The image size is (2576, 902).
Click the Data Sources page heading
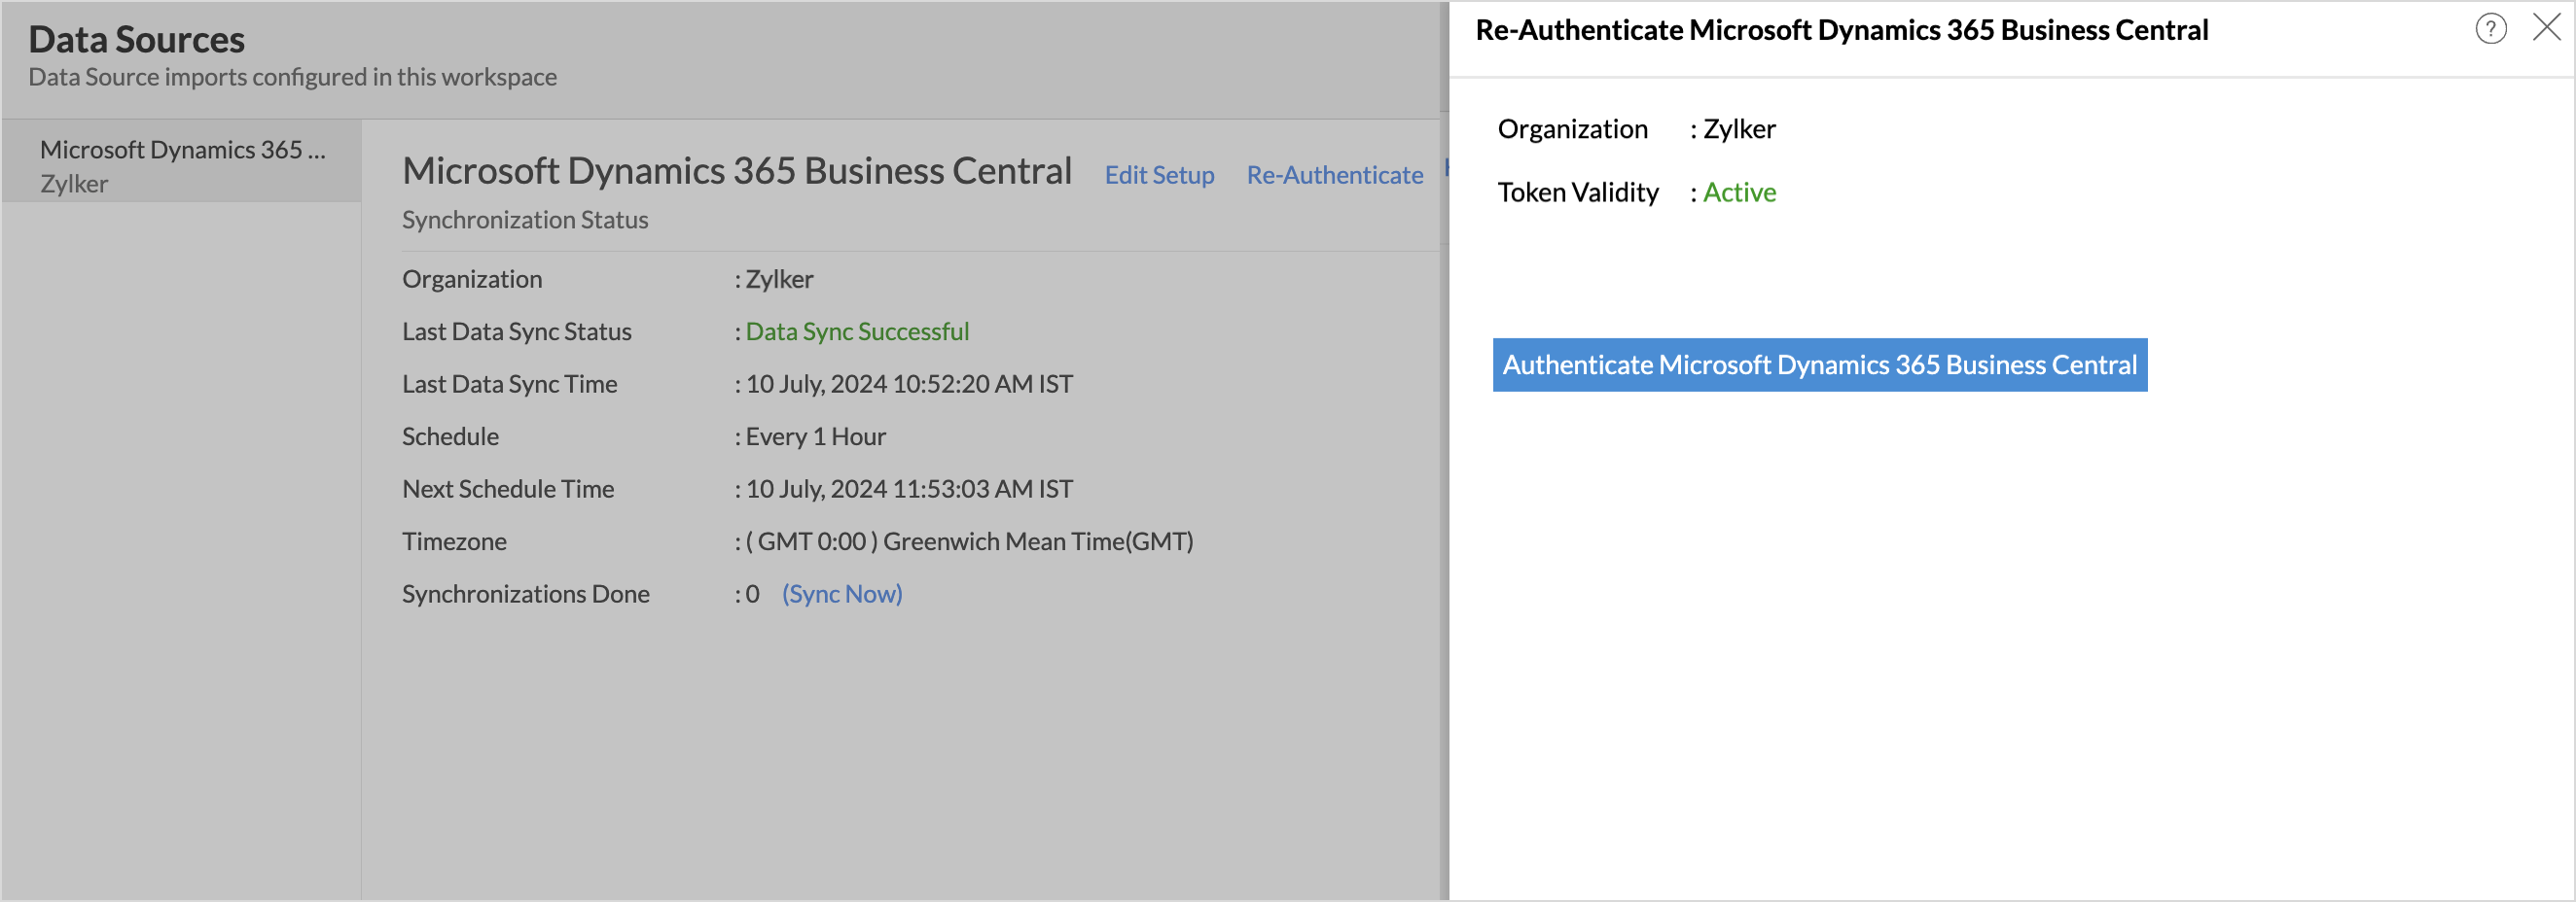137,39
